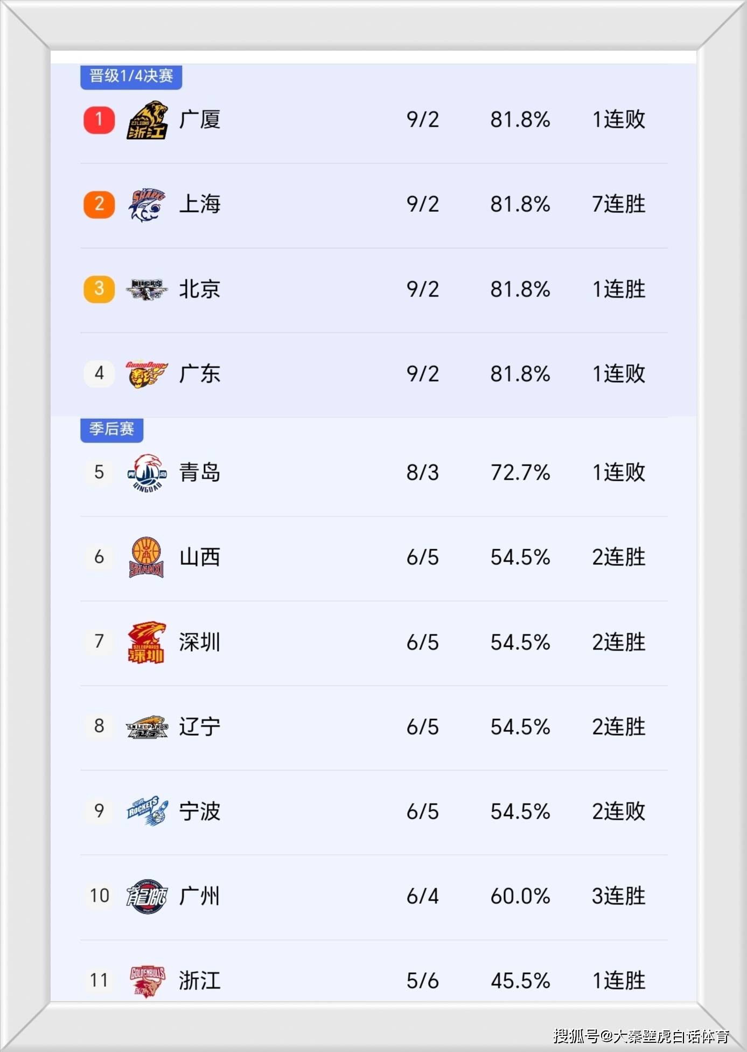
Task: Select the 晋级1/4决赛 section tag
Action: tap(131, 76)
